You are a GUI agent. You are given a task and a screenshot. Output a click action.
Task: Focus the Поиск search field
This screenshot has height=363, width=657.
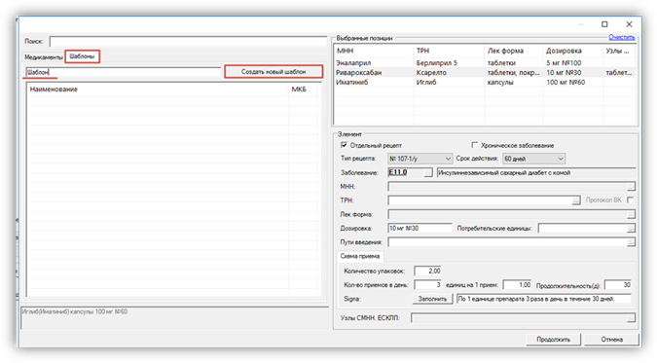(188, 41)
